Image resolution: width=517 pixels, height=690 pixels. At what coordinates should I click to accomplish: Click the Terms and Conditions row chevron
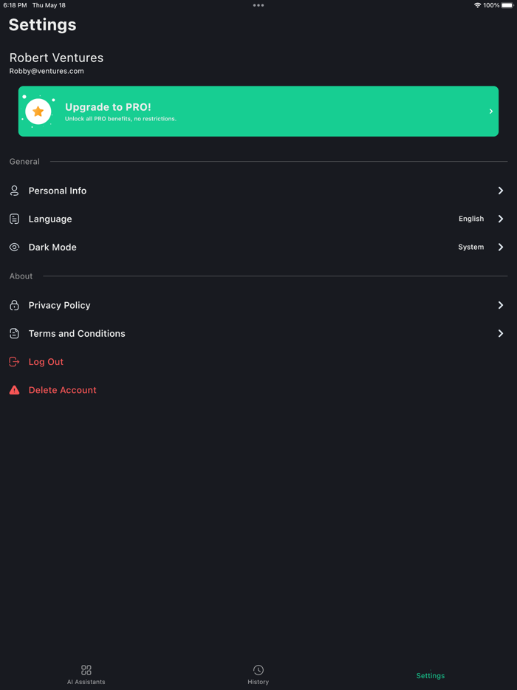coord(501,333)
